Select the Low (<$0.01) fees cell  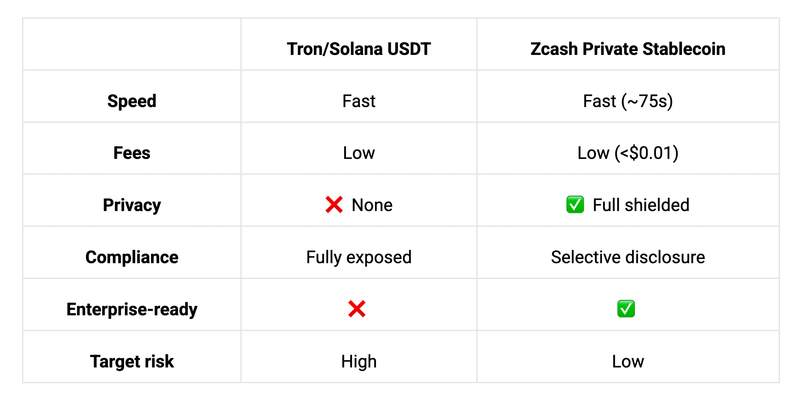point(628,153)
